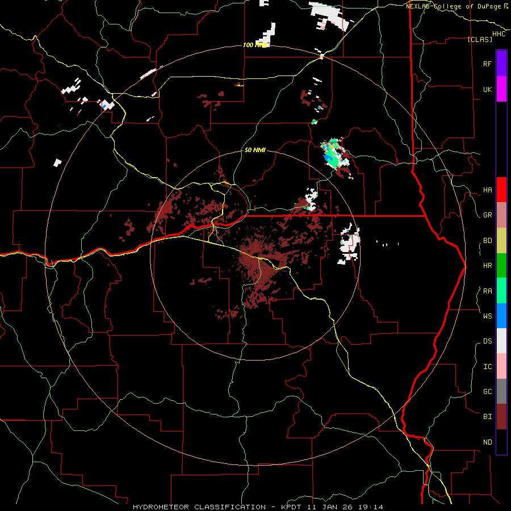The image size is (511, 511).
Task: Click the multicolor rain echo cluster
Action: pyautogui.click(x=334, y=155)
